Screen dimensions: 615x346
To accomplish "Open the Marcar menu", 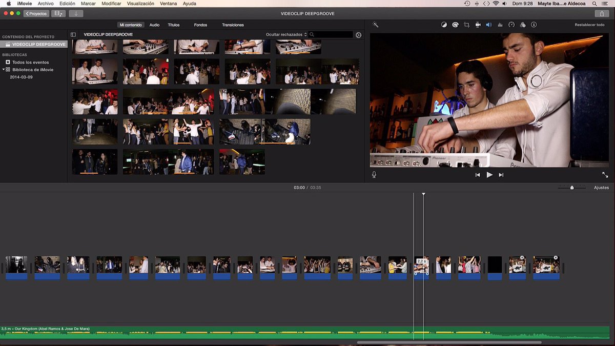I will click(x=88, y=4).
